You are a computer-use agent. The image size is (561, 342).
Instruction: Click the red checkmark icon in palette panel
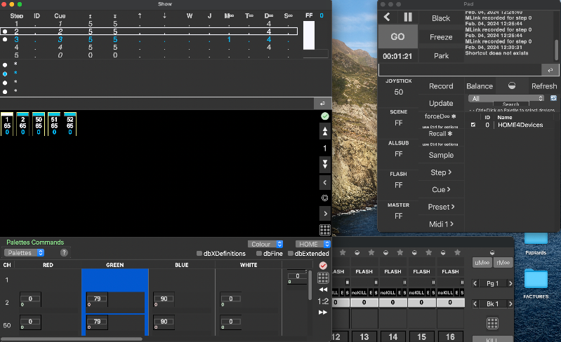coord(323,266)
